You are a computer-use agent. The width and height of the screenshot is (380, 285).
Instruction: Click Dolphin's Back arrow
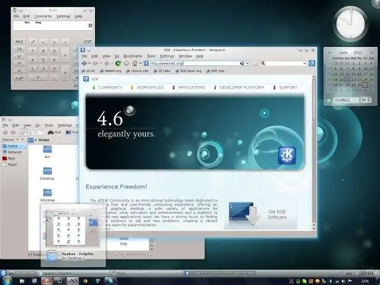[5, 132]
